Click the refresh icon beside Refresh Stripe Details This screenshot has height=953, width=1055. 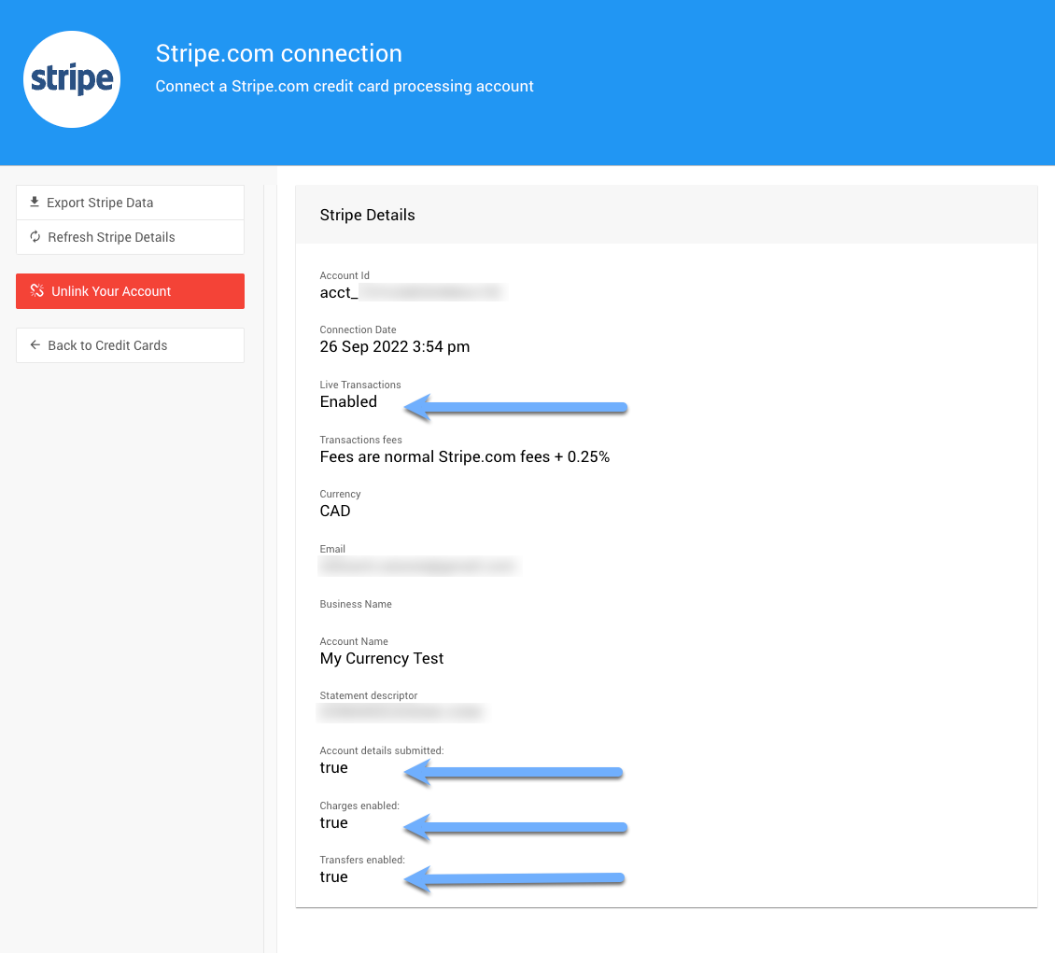tap(35, 237)
